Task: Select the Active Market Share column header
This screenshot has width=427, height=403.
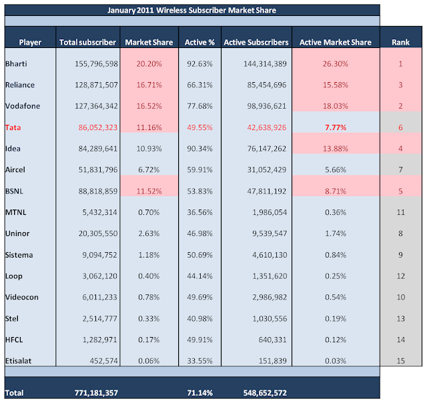Action: (336, 42)
